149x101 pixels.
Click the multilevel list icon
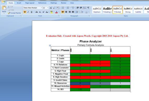[73, 8]
